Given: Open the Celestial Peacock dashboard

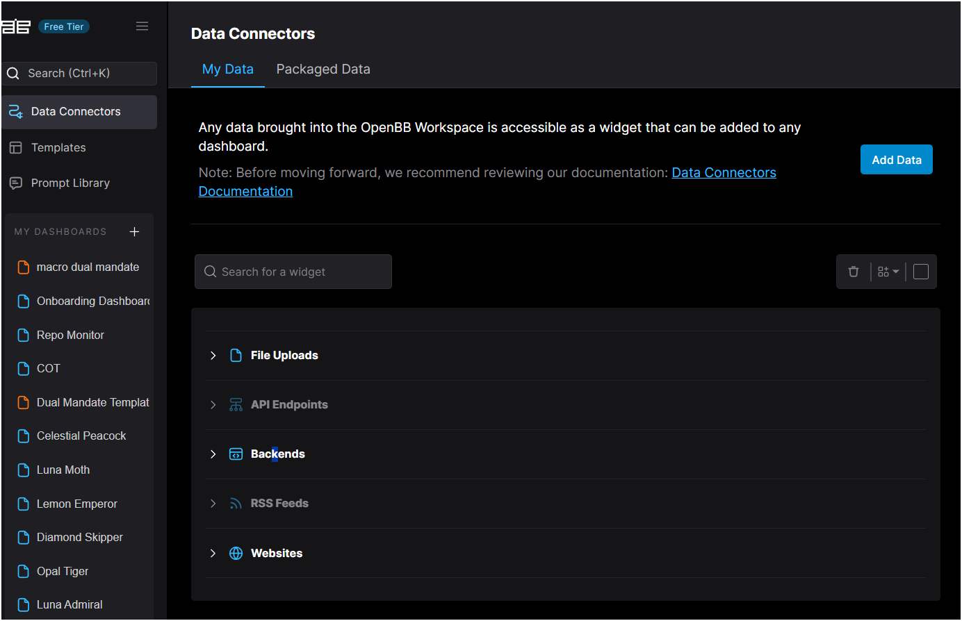Looking at the screenshot, I should tap(81, 436).
